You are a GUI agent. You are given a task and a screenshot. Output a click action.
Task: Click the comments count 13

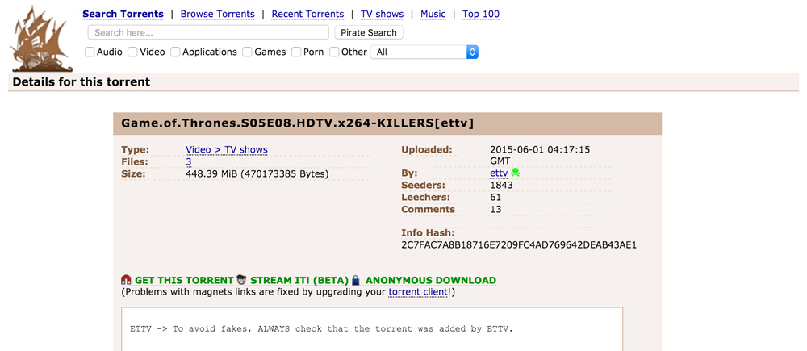click(x=496, y=210)
